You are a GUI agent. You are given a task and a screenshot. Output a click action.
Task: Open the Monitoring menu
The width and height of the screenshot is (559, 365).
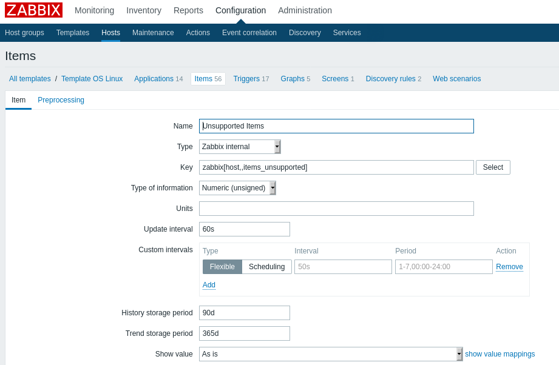pyautogui.click(x=94, y=10)
